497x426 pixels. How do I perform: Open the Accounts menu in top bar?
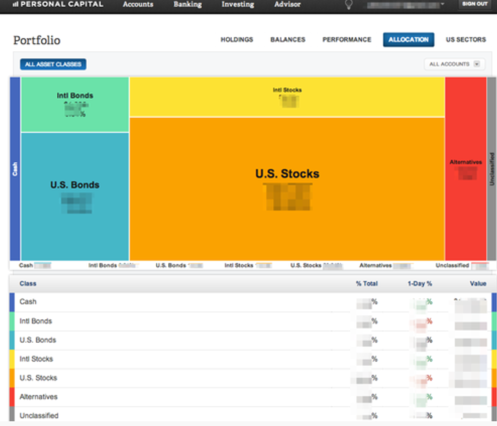coord(138,4)
